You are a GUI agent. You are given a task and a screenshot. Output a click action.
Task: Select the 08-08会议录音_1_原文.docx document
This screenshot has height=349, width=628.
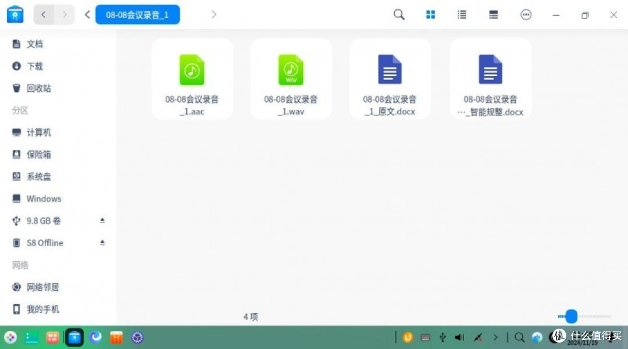point(390,79)
